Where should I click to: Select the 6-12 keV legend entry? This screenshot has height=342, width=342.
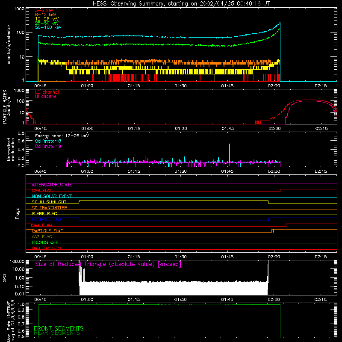[46, 15]
